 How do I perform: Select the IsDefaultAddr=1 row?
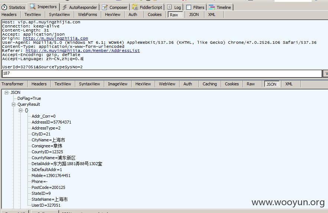tap(47, 170)
